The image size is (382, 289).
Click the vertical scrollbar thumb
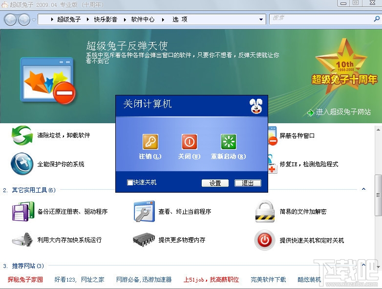pyautogui.click(x=378, y=195)
